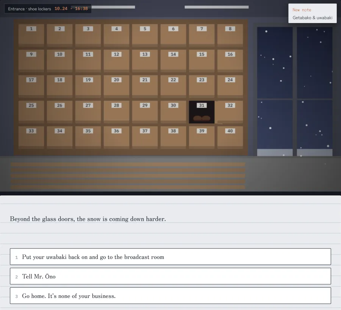Click shoe locker number 37
341x310 pixels.
pos(145,138)
